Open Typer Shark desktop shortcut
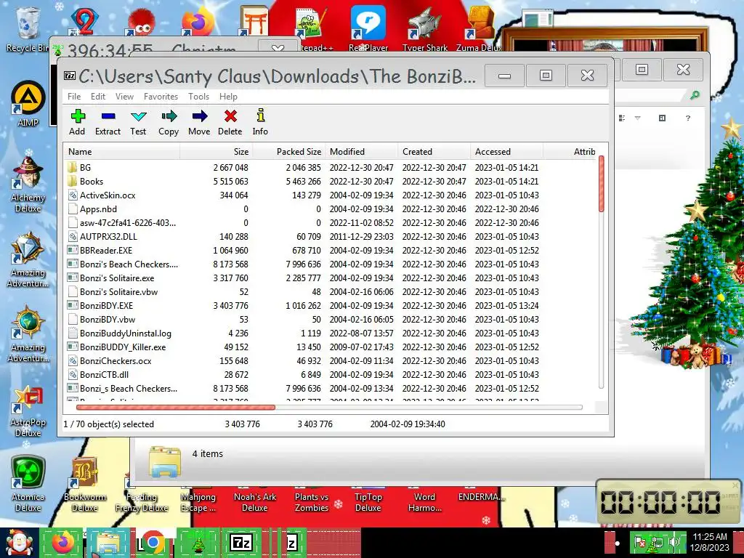Screen dimensions: 744x558 pyautogui.click(x=424, y=28)
